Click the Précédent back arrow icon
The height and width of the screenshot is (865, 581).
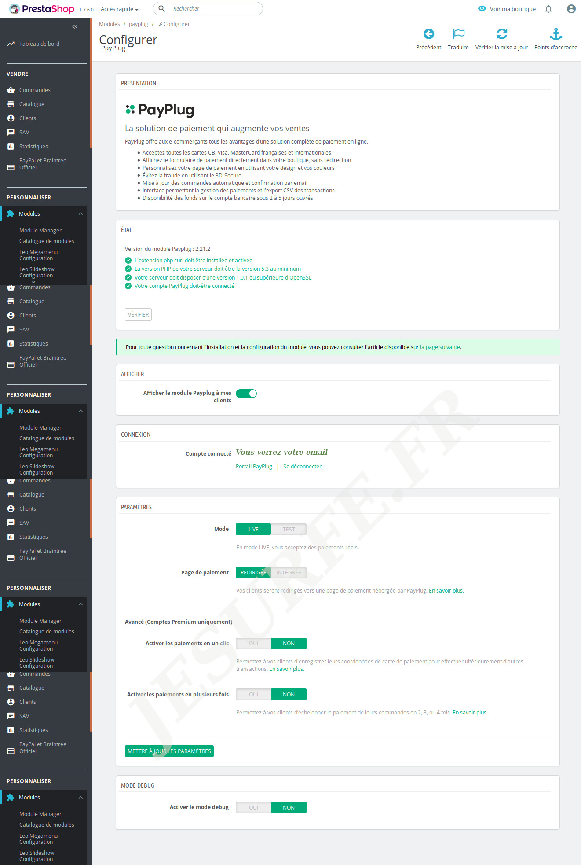428,34
